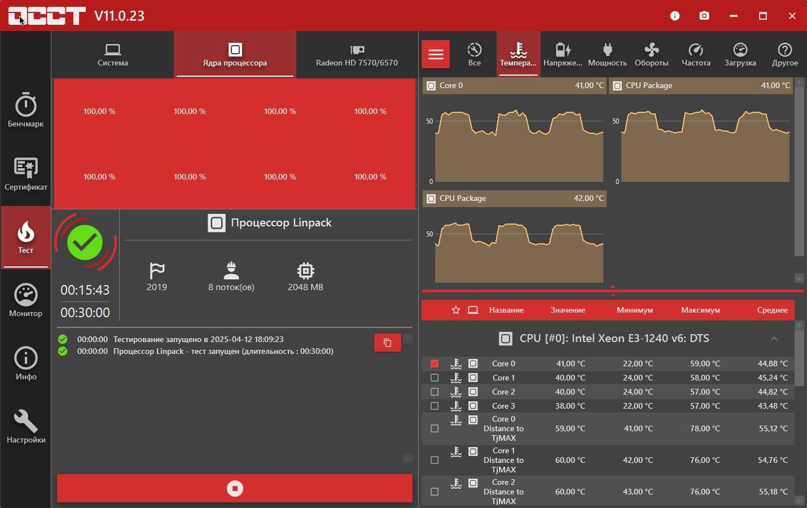Click the Тестирование запущено log entry
Screen dimensions: 807x508
pyautogui.click(x=199, y=339)
